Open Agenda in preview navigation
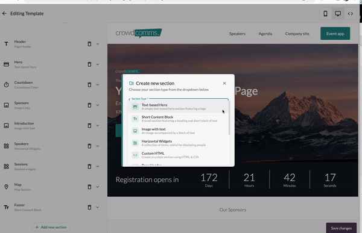The height and width of the screenshot is (233, 362). point(265,34)
